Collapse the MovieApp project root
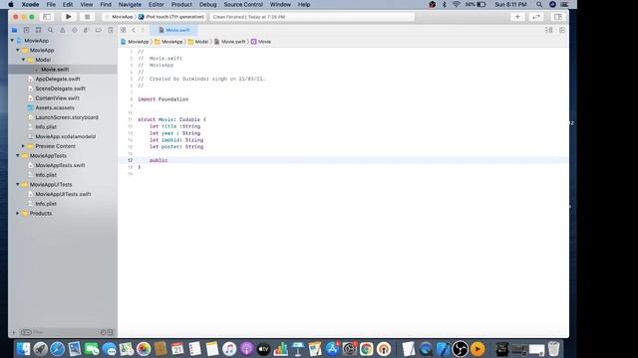This screenshot has width=638, height=358. point(12,41)
